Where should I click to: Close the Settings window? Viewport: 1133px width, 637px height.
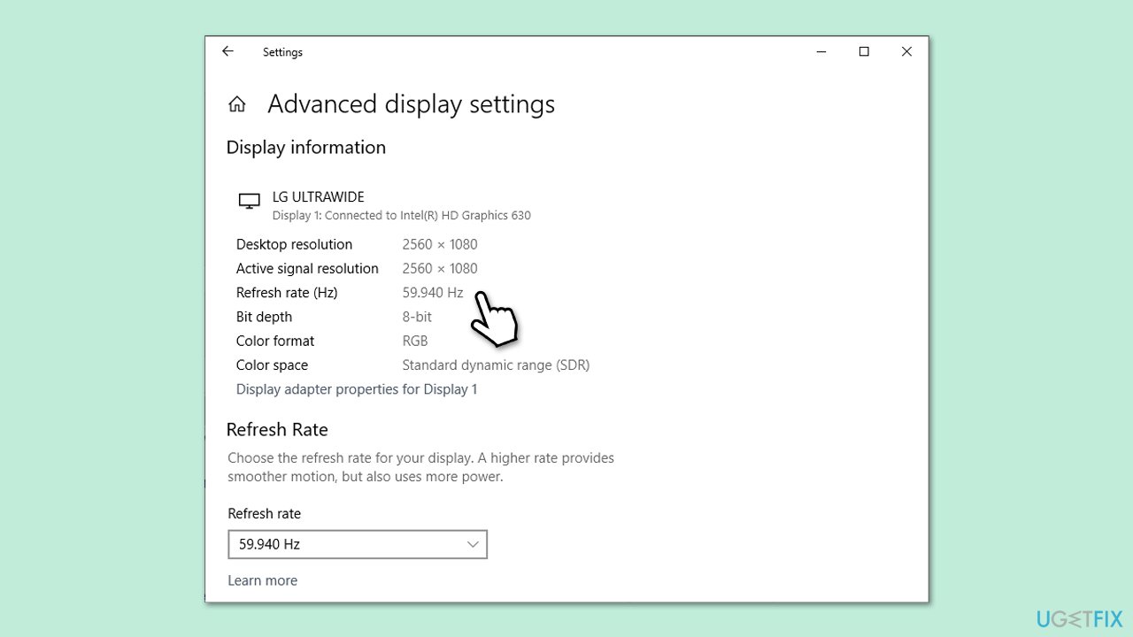click(x=906, y=52)
